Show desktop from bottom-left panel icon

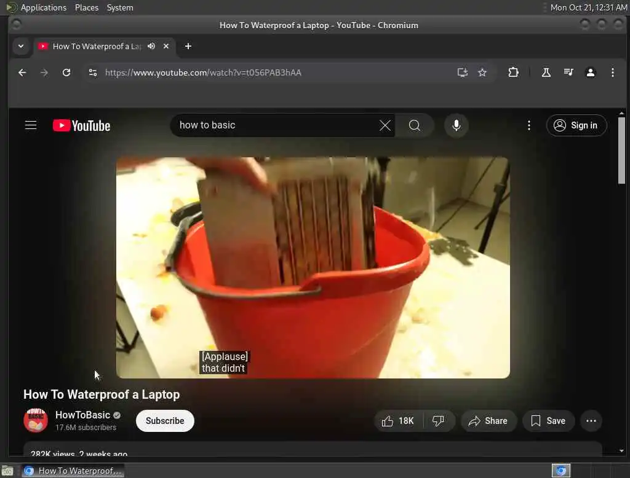point(7,471)
